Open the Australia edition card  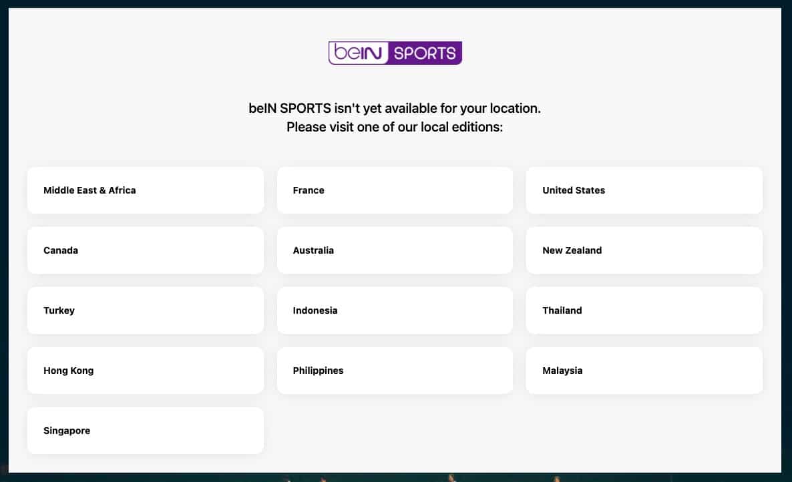pos(395,250)
